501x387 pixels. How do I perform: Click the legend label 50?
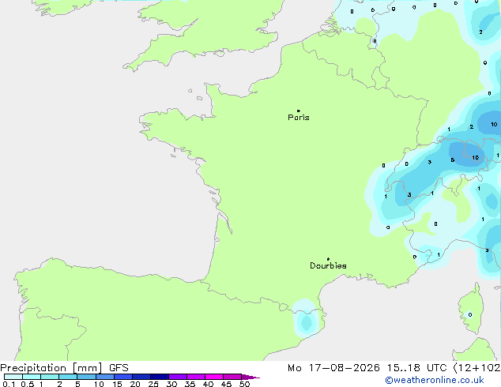click(244, 384)
